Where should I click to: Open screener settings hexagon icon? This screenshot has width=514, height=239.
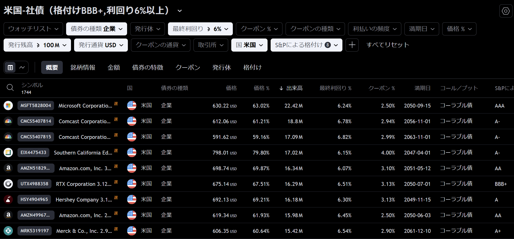(x=506, y=11)
